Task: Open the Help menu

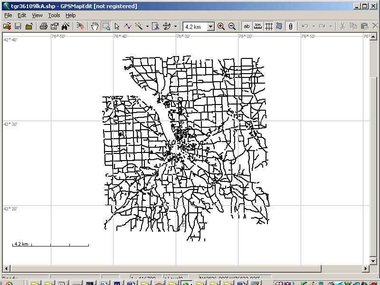Action: (x=70, y=15)
